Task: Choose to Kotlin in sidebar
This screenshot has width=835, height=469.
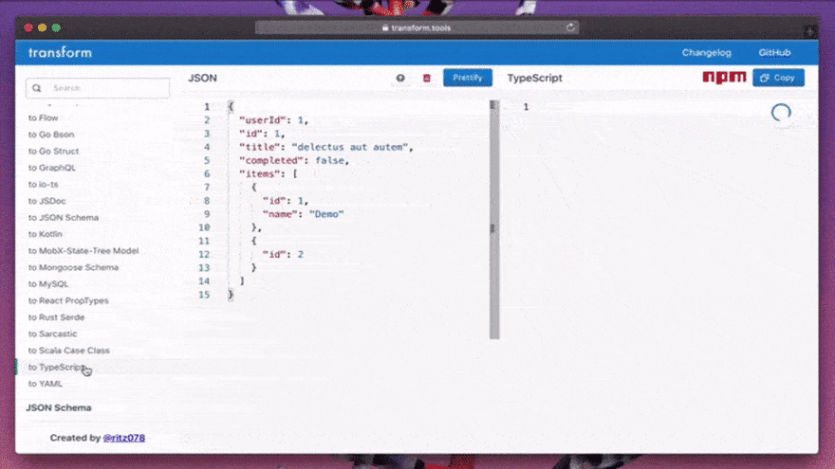Action: click(46, 234)
